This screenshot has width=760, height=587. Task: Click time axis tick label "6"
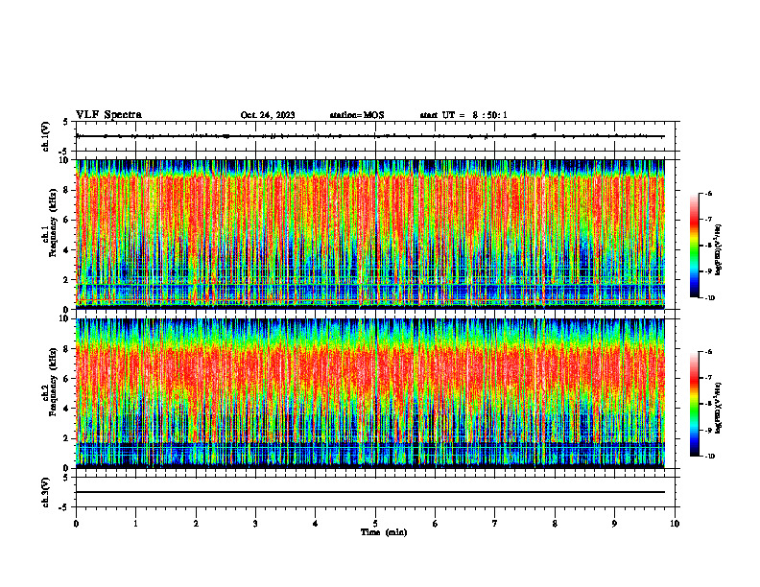pos(436,524)
